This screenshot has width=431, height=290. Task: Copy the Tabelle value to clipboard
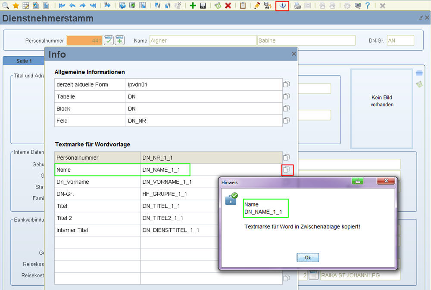coord(287,97)
